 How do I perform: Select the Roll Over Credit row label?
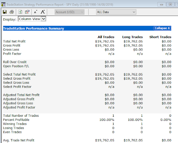click(x=15, y=62)
